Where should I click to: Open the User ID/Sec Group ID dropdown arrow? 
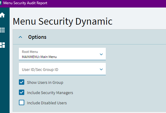point(101,69)
